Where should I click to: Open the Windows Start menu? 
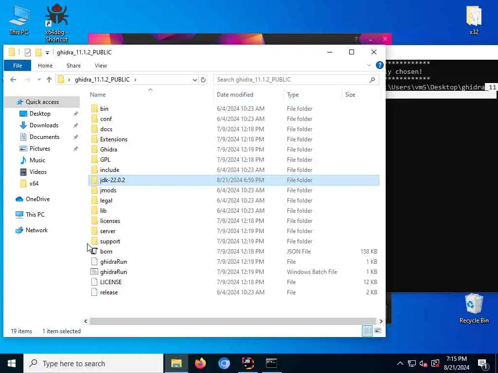(12, 363)
